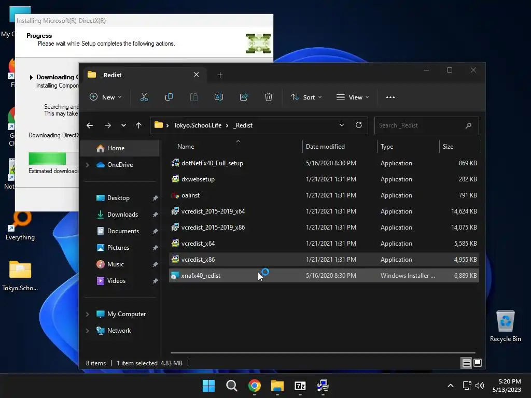
Task: Open Google Chrome from taskbar
Action: click(254, 386)
